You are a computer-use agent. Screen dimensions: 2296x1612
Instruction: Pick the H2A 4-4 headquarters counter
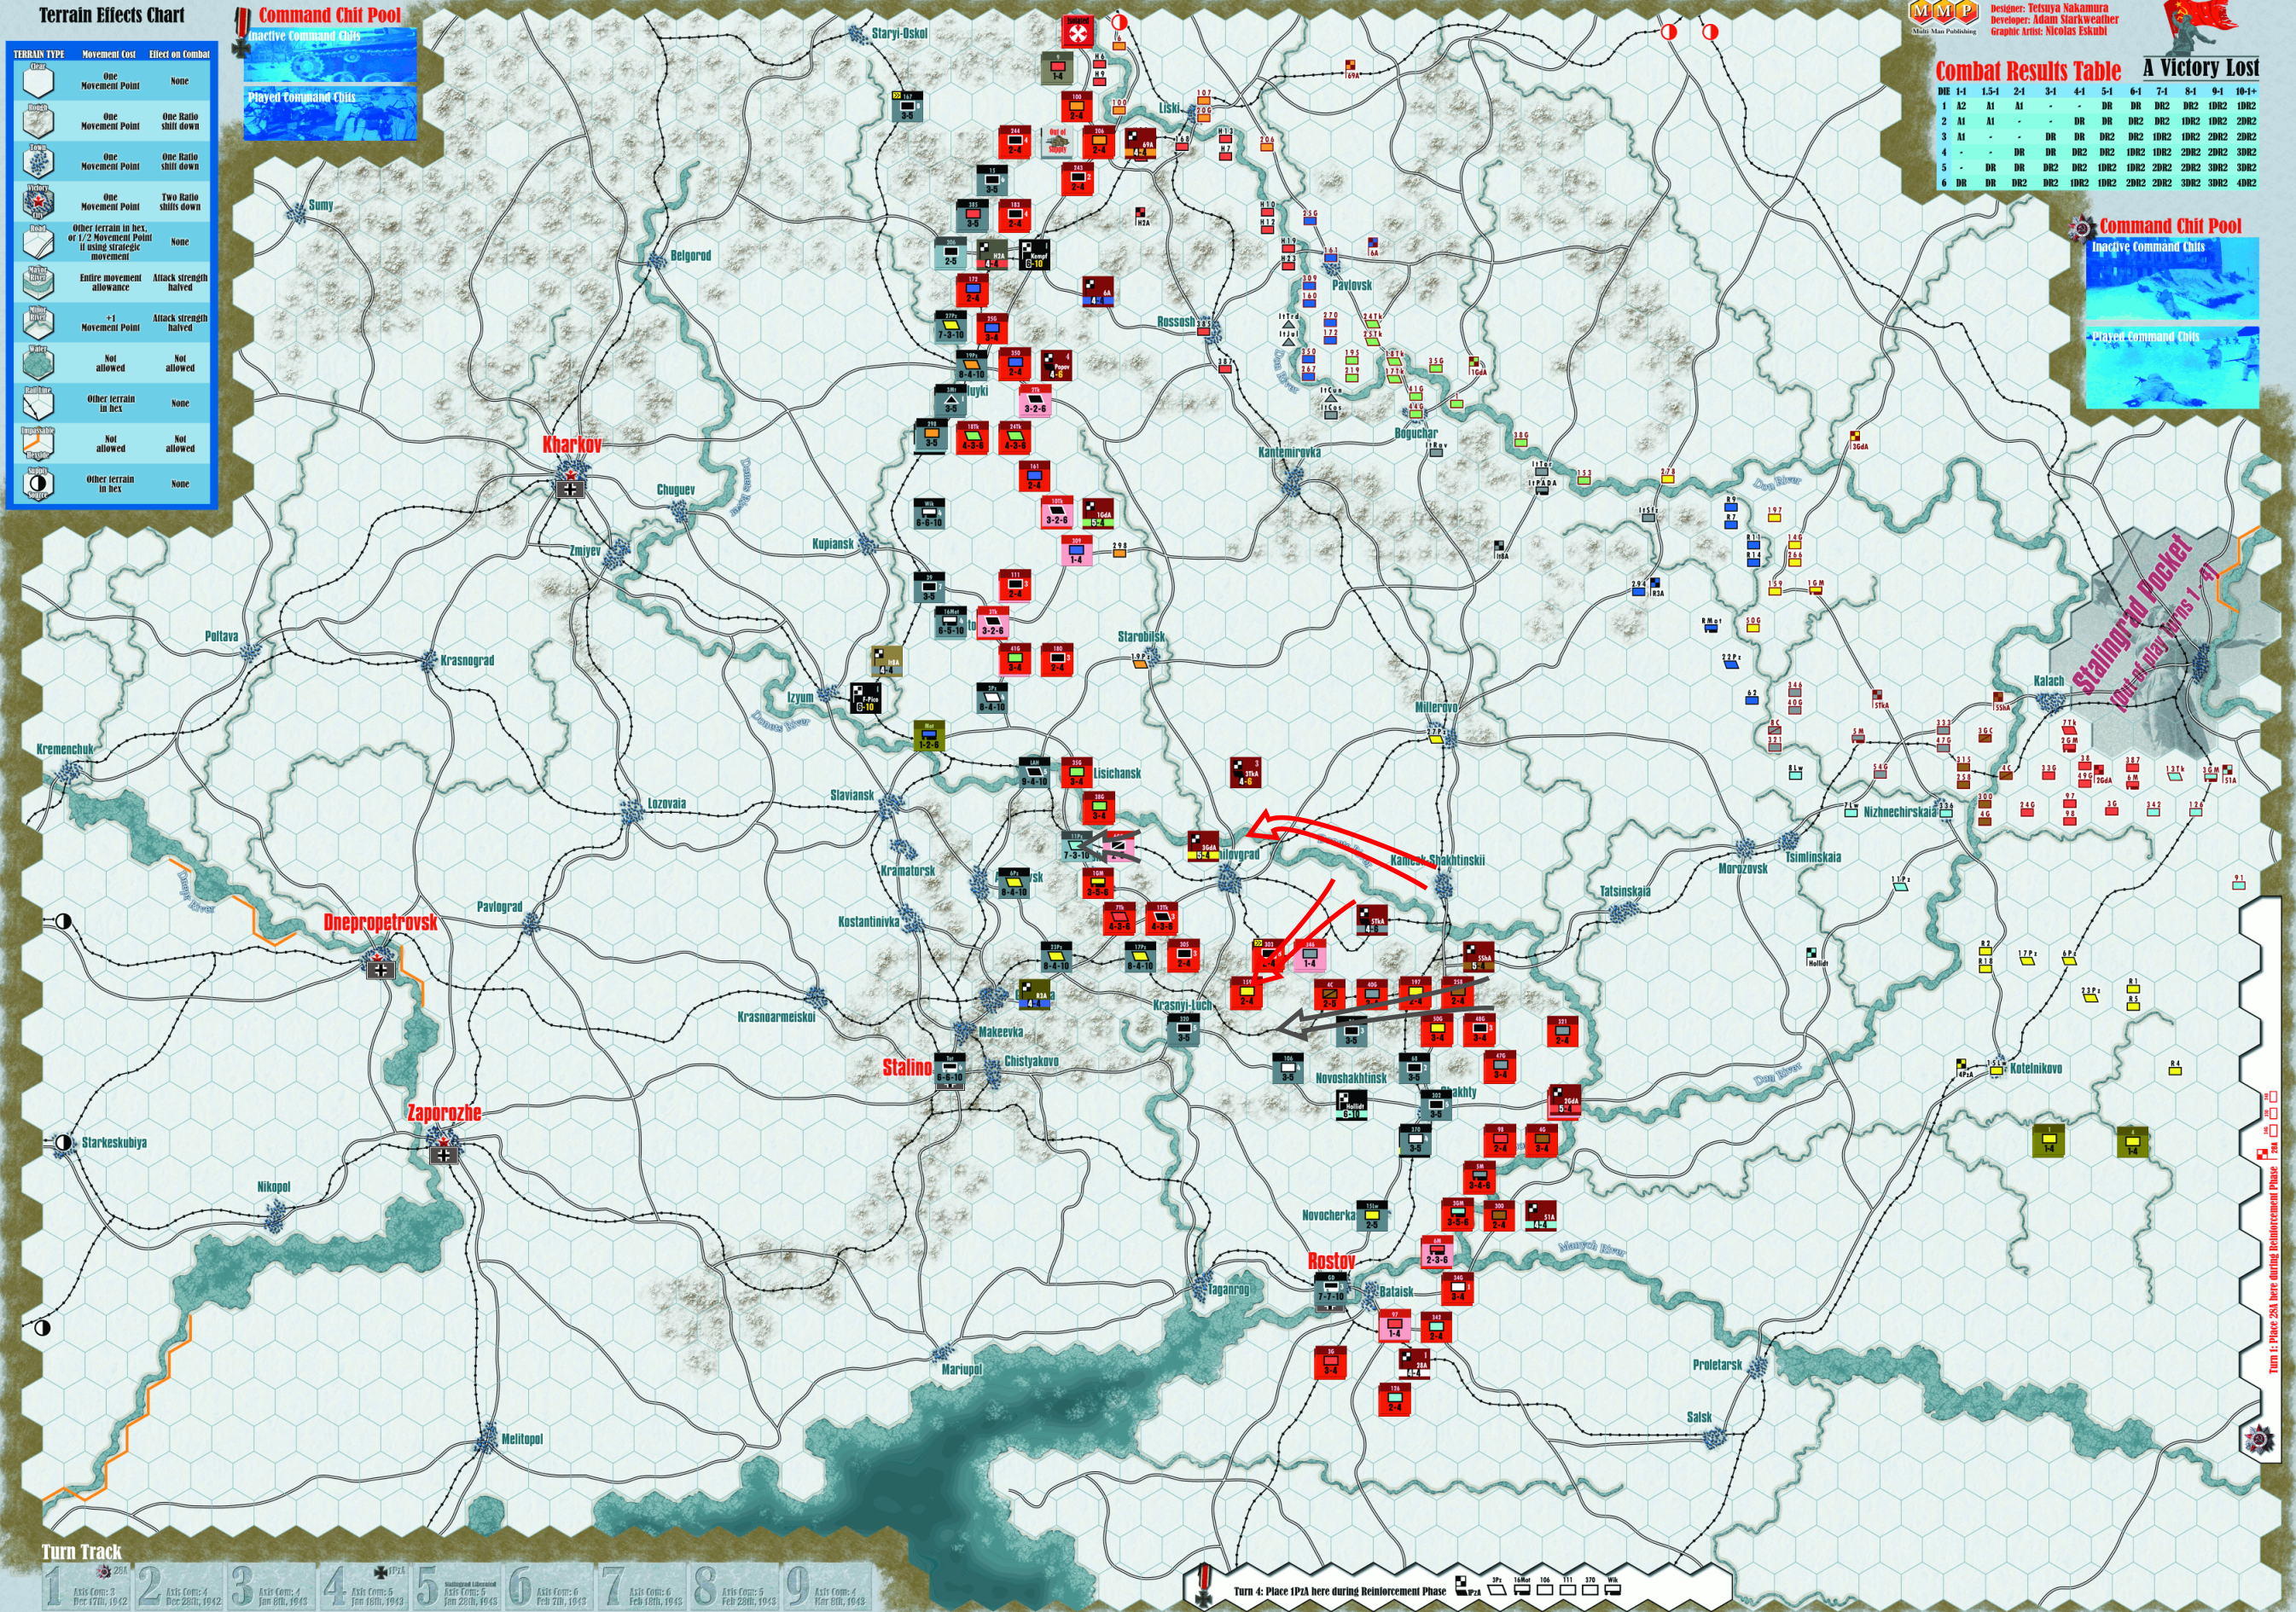click(x=993, y=255)
